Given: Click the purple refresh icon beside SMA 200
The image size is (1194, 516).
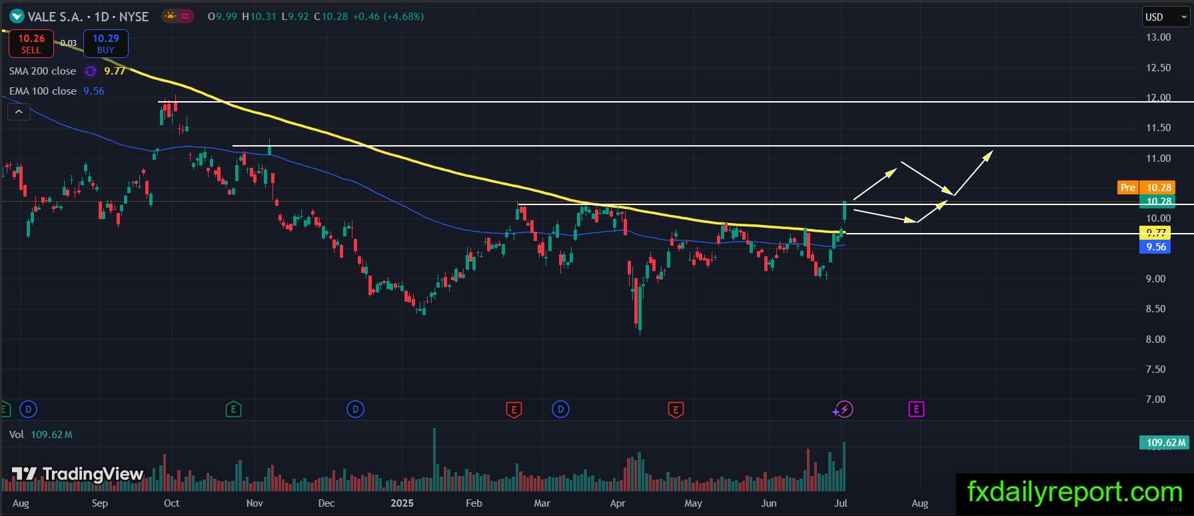Looking at the screenshot, I should [x=91, y=71].
